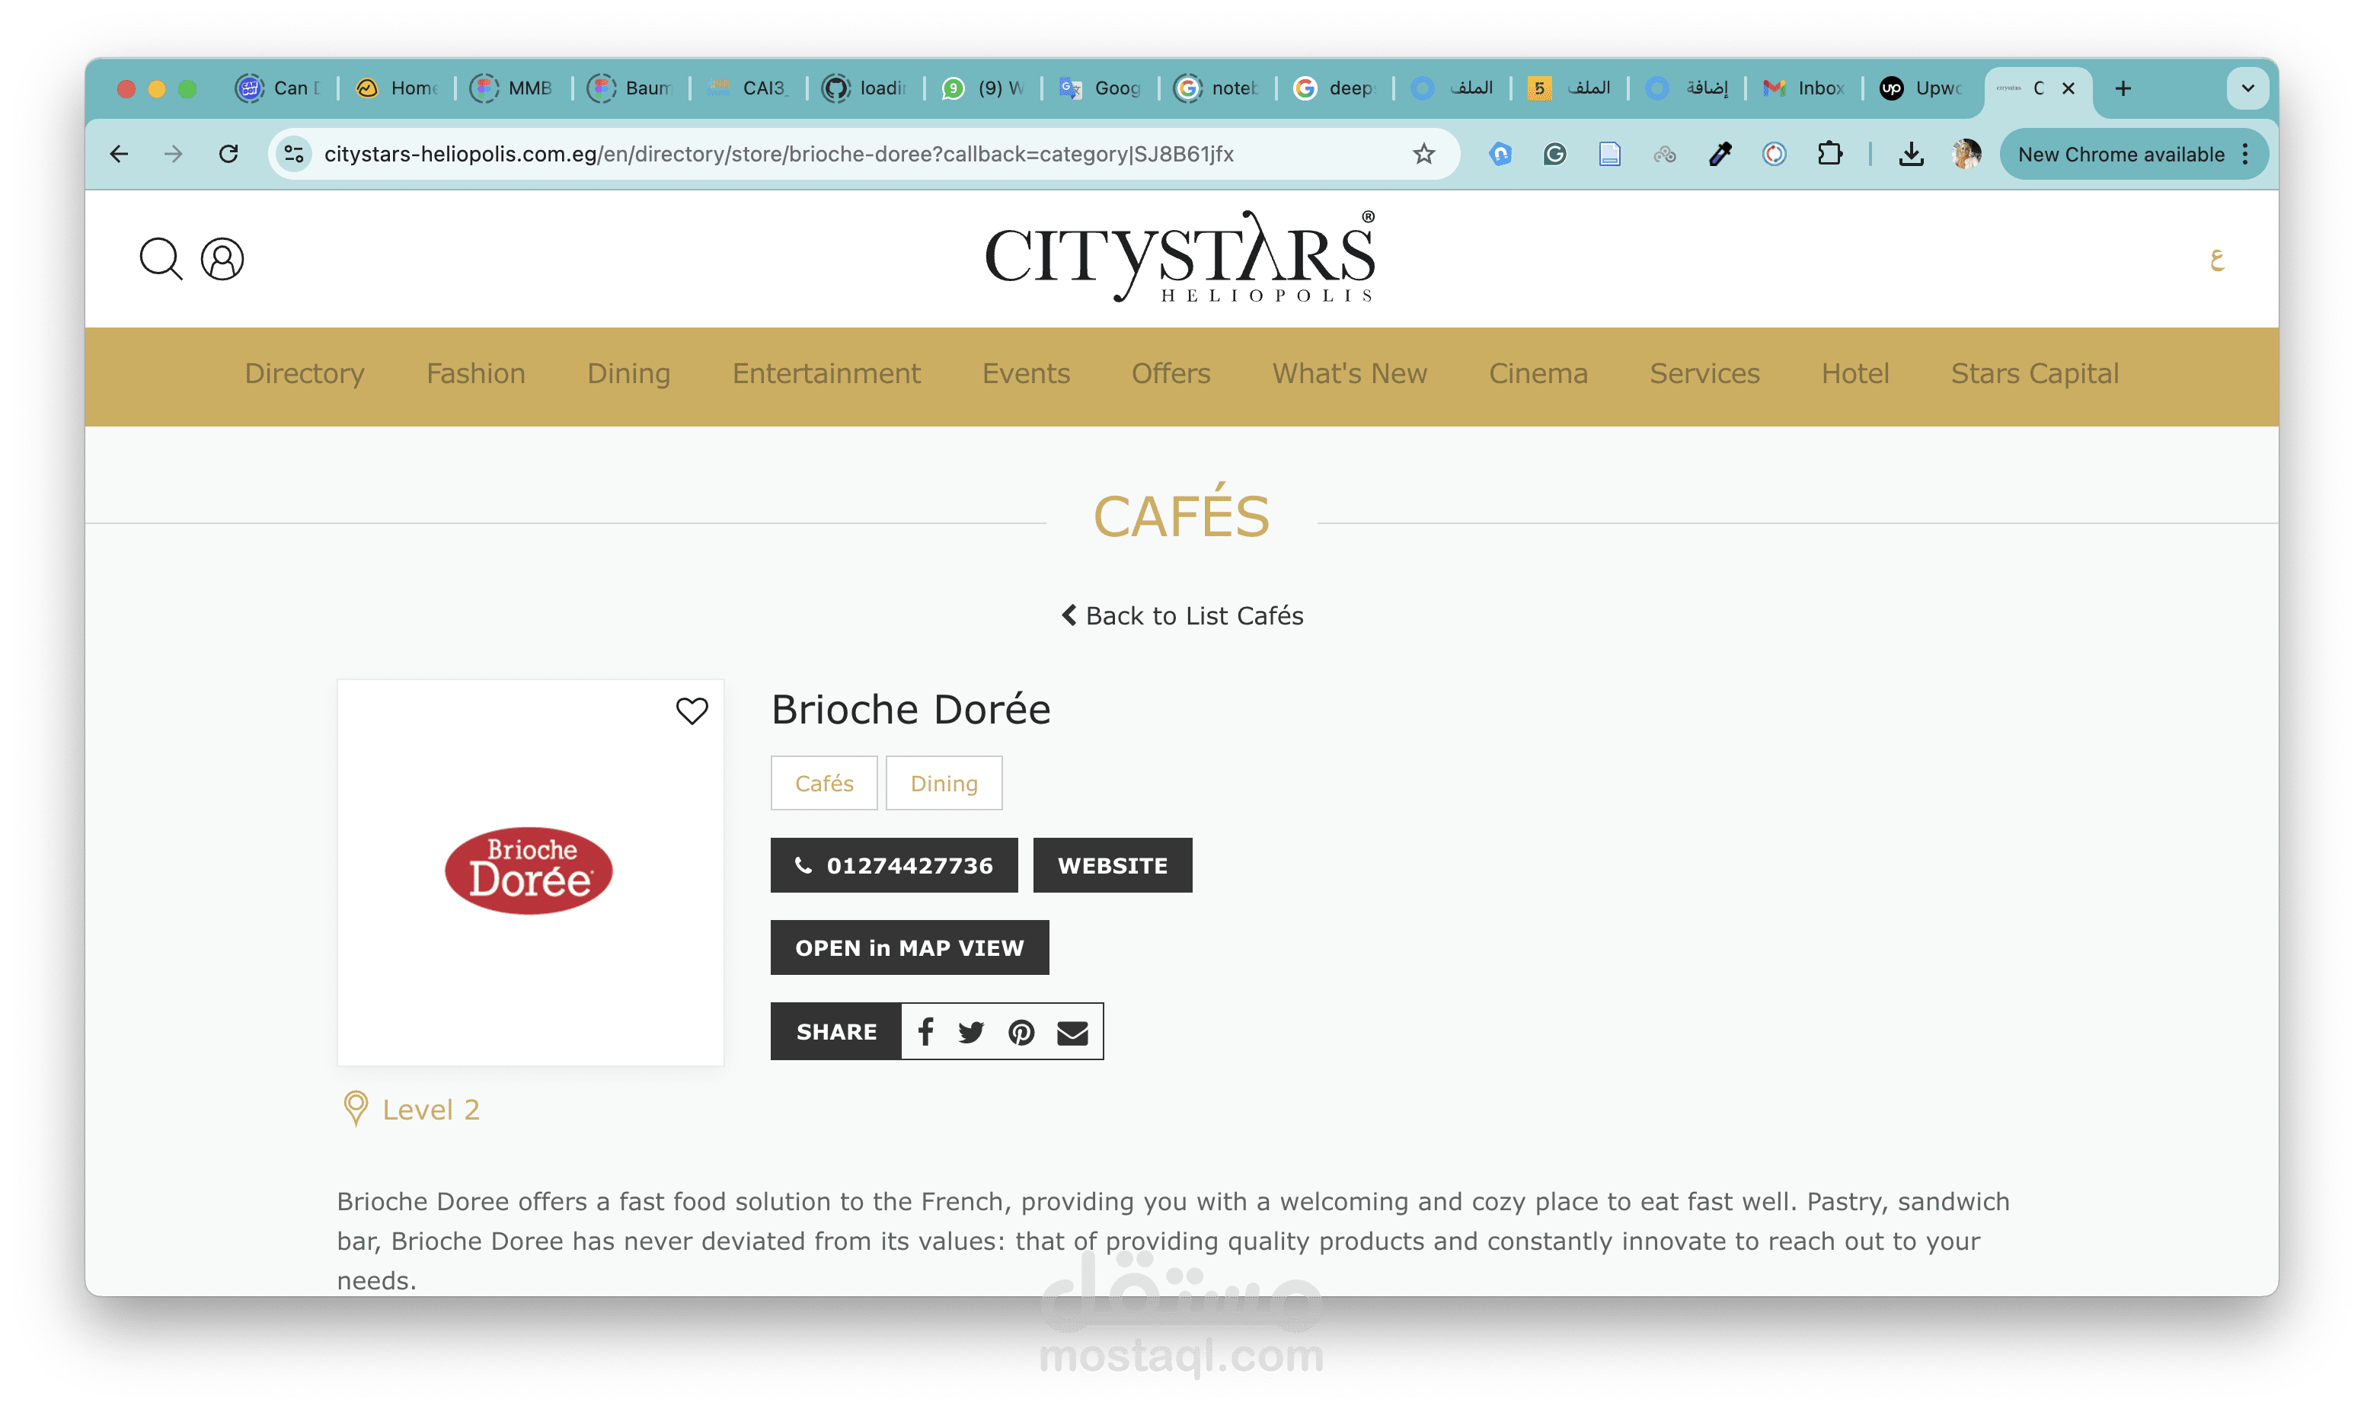Open Chrome extensions puzzle icon

point(1829,154)
